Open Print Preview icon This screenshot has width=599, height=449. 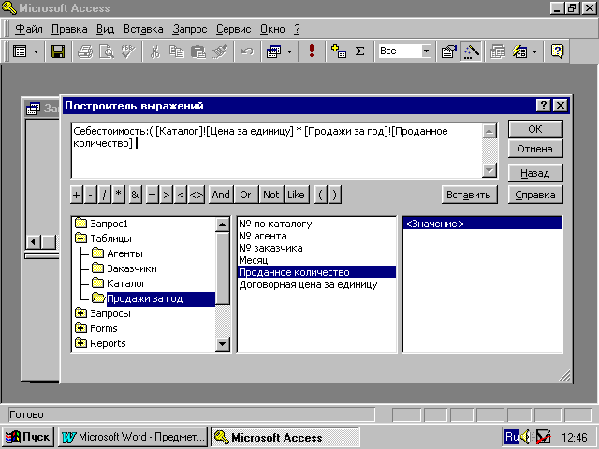click(107, 51)
